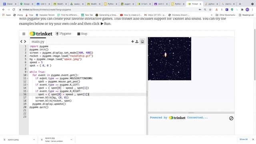256x144 pixels.
Task: Click the page vertical scrollbar
Action: coord(255,55)
